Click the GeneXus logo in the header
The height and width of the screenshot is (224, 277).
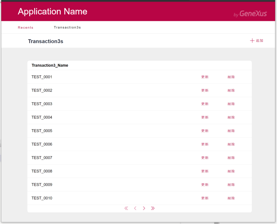(250, 14)
